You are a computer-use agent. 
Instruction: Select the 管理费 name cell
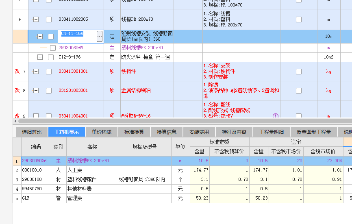[92, 198]
